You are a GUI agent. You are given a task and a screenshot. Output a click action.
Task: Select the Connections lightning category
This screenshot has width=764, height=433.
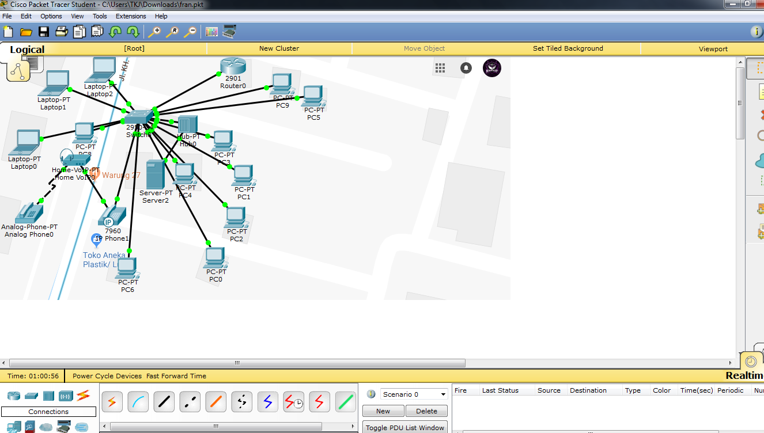point(84,396)
